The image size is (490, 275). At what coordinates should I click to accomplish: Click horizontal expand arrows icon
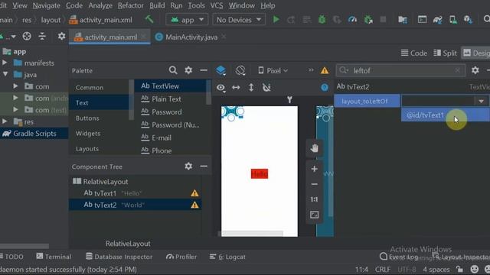click(236, 88)
